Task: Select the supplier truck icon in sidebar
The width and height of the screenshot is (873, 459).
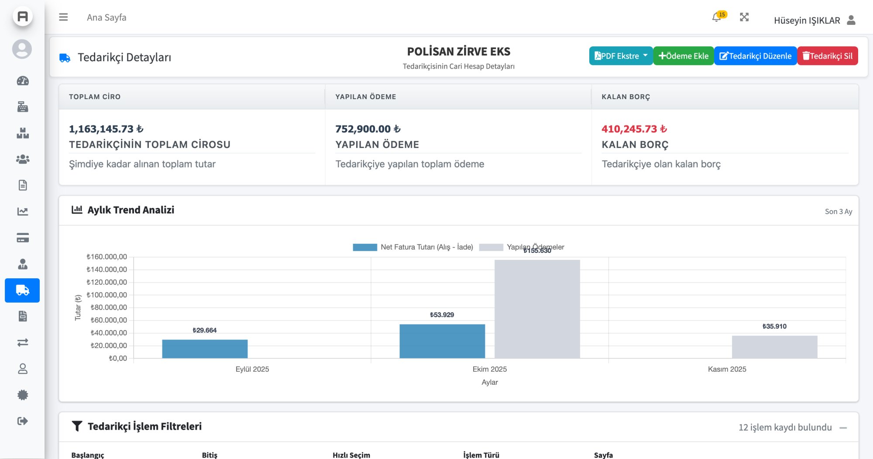Action: [x=22, y=290]
